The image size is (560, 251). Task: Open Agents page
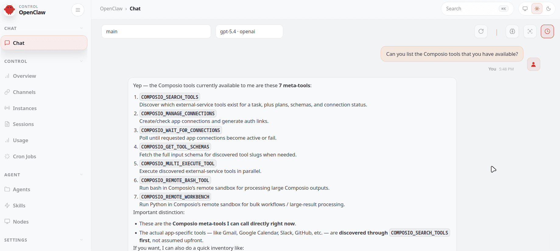coord(44,189)
